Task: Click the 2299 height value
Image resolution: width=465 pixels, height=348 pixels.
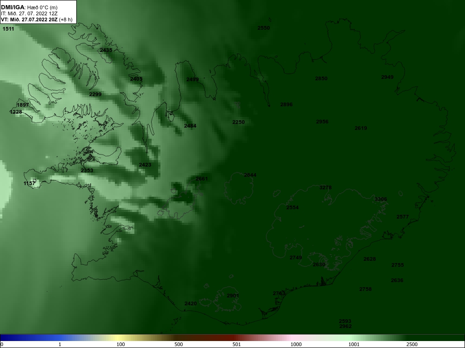Action: (95, 94)
